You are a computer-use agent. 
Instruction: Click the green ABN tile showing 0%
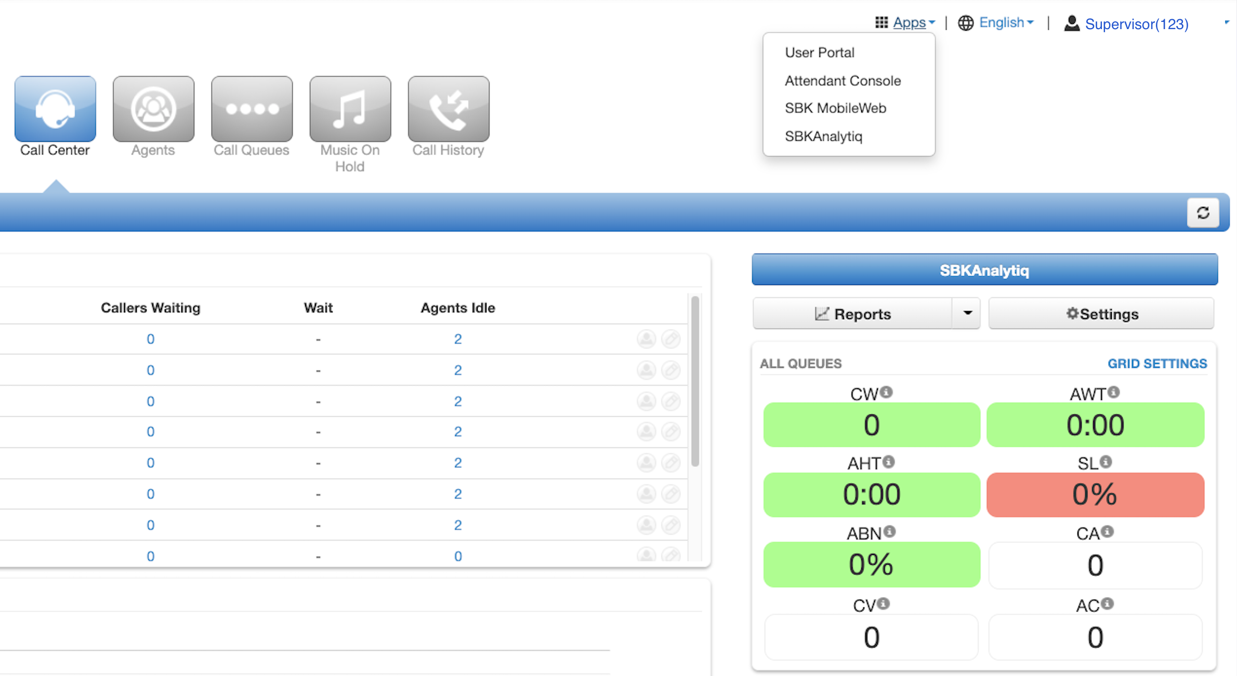872,565
